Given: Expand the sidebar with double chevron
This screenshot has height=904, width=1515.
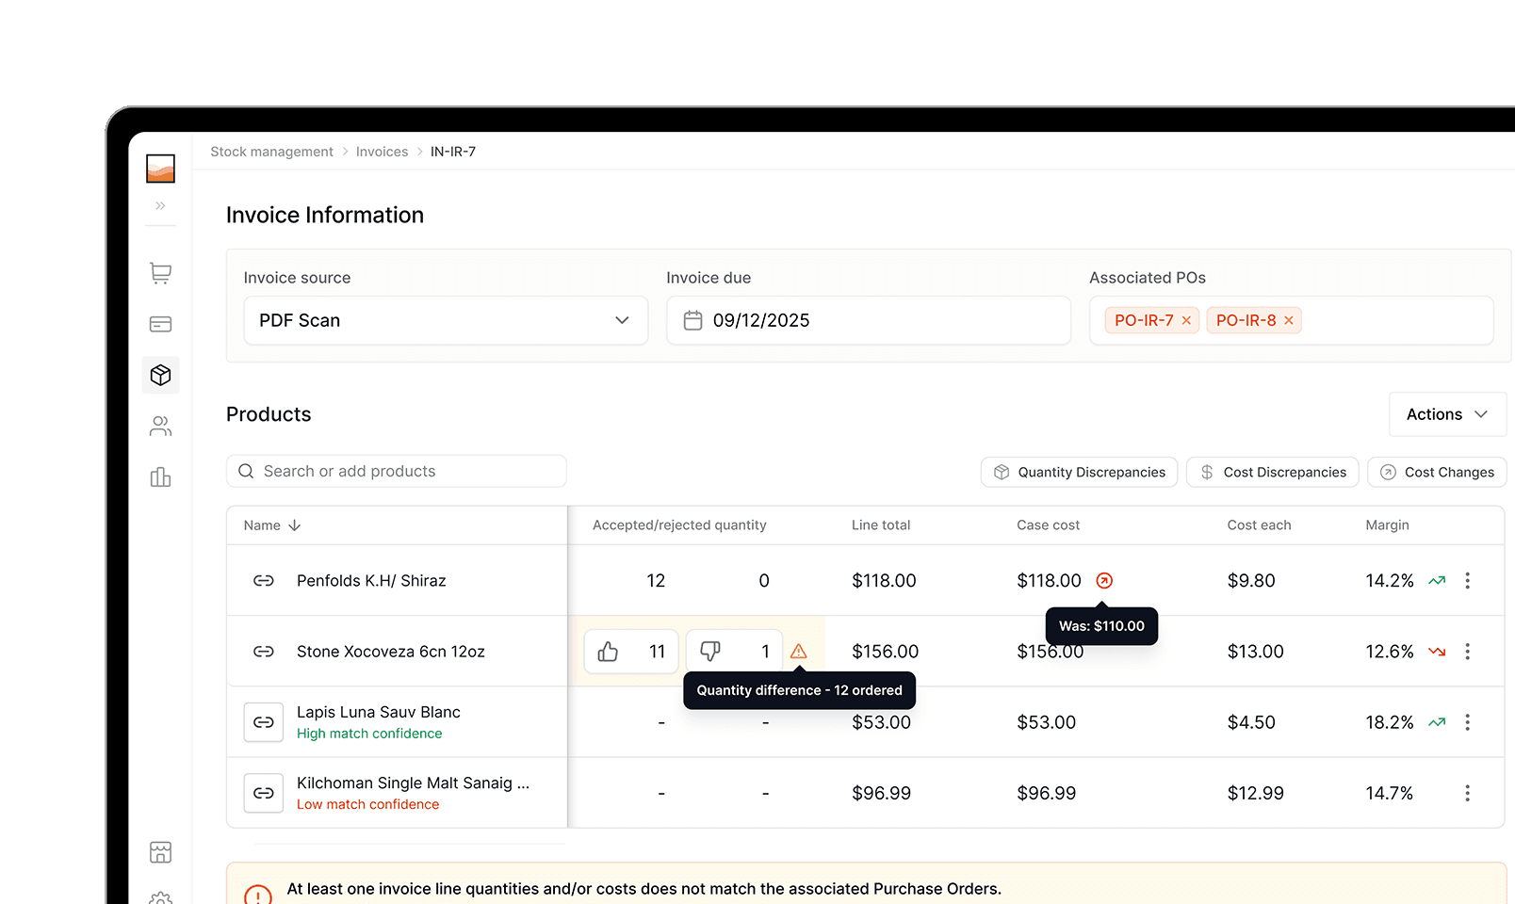Looking at the screenshot, I should [160, 205].
